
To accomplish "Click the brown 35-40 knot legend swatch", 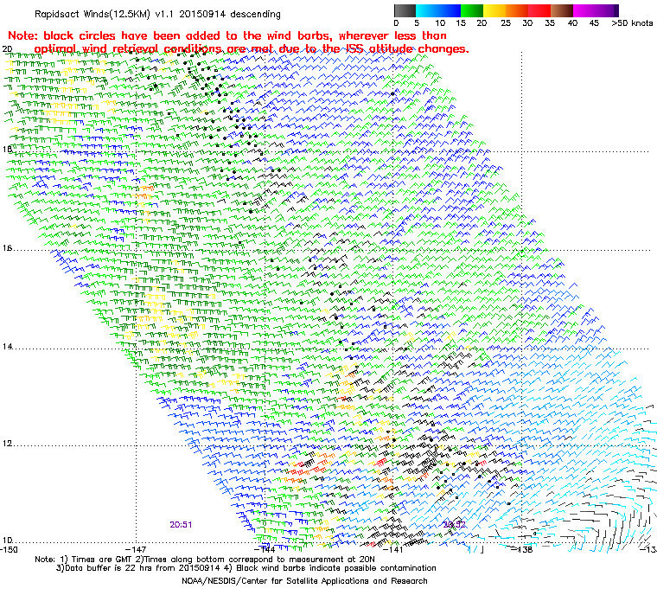I will [562, 10].
